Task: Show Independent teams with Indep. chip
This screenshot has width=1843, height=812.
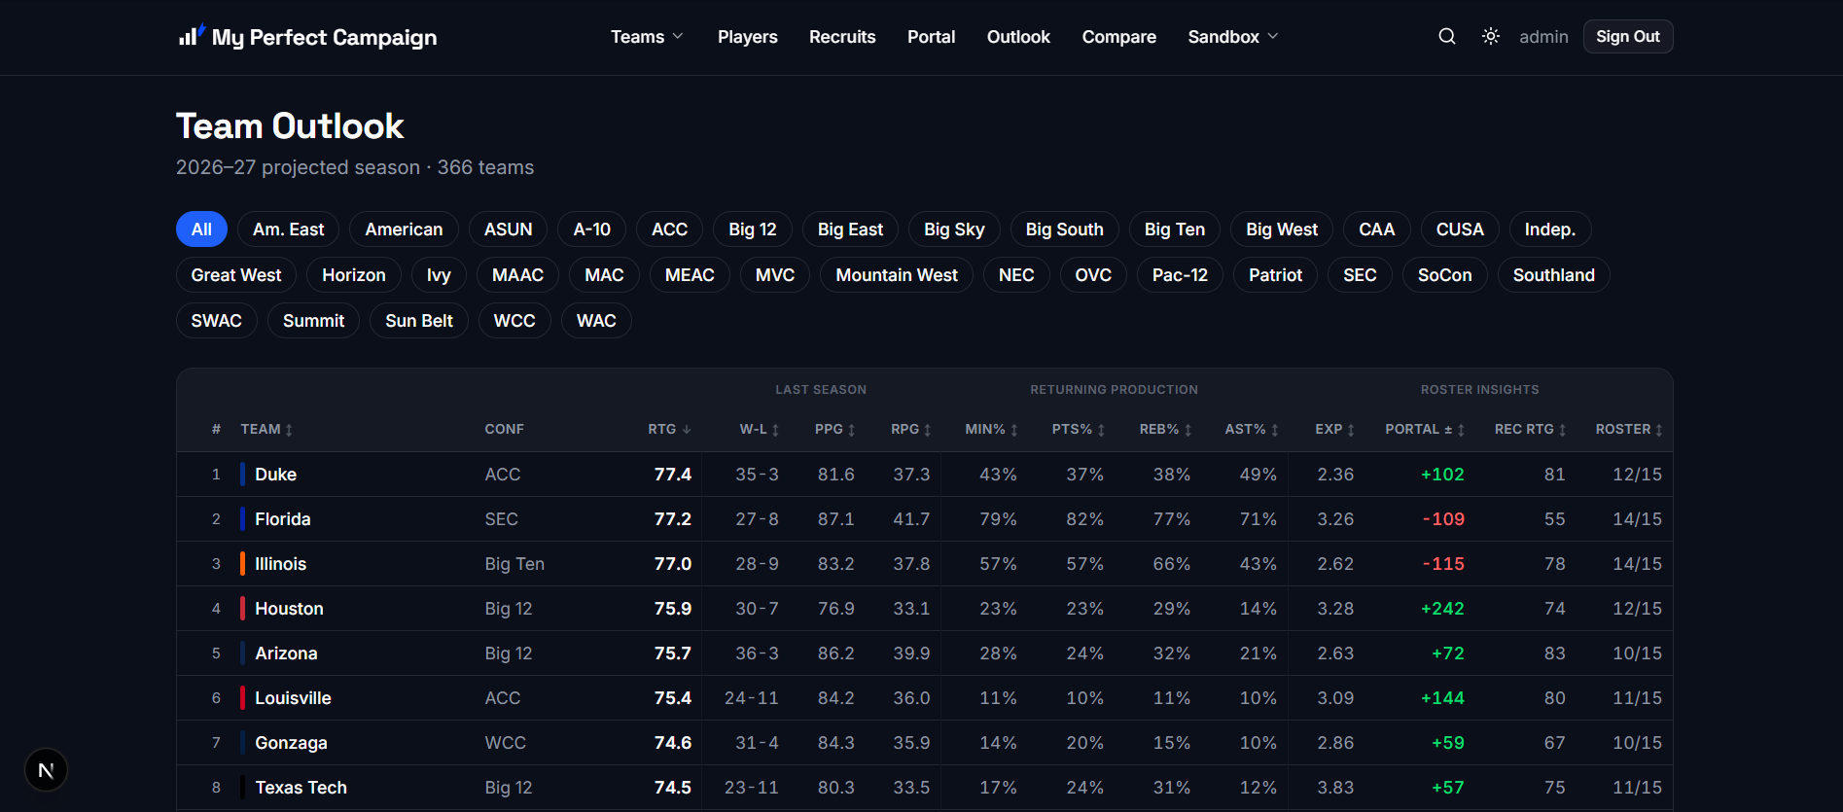Action: (1549, 229)
